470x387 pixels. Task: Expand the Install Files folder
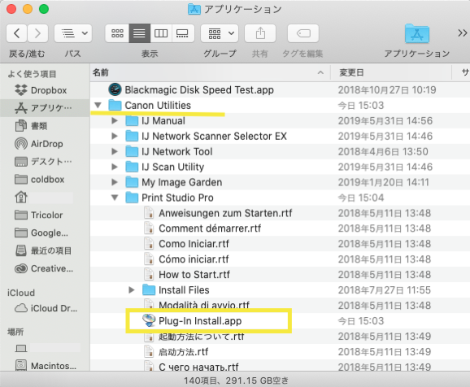coord(131,290)
